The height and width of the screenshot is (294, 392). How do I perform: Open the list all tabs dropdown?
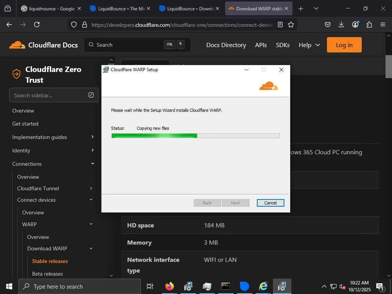316,8
